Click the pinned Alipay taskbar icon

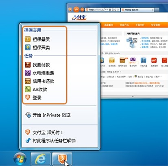(62, 159)
